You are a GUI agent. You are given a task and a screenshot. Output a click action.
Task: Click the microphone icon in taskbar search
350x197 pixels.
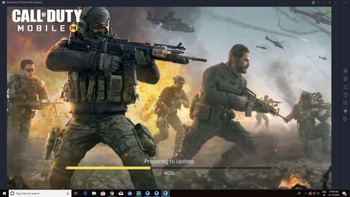[68, 193]
